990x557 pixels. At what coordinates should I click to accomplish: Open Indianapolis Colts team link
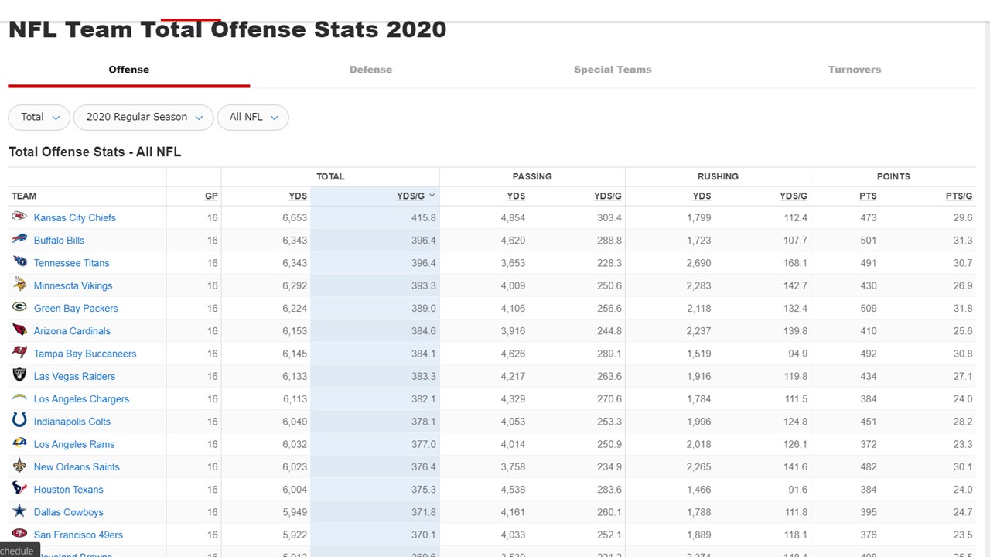coord(72,422)
